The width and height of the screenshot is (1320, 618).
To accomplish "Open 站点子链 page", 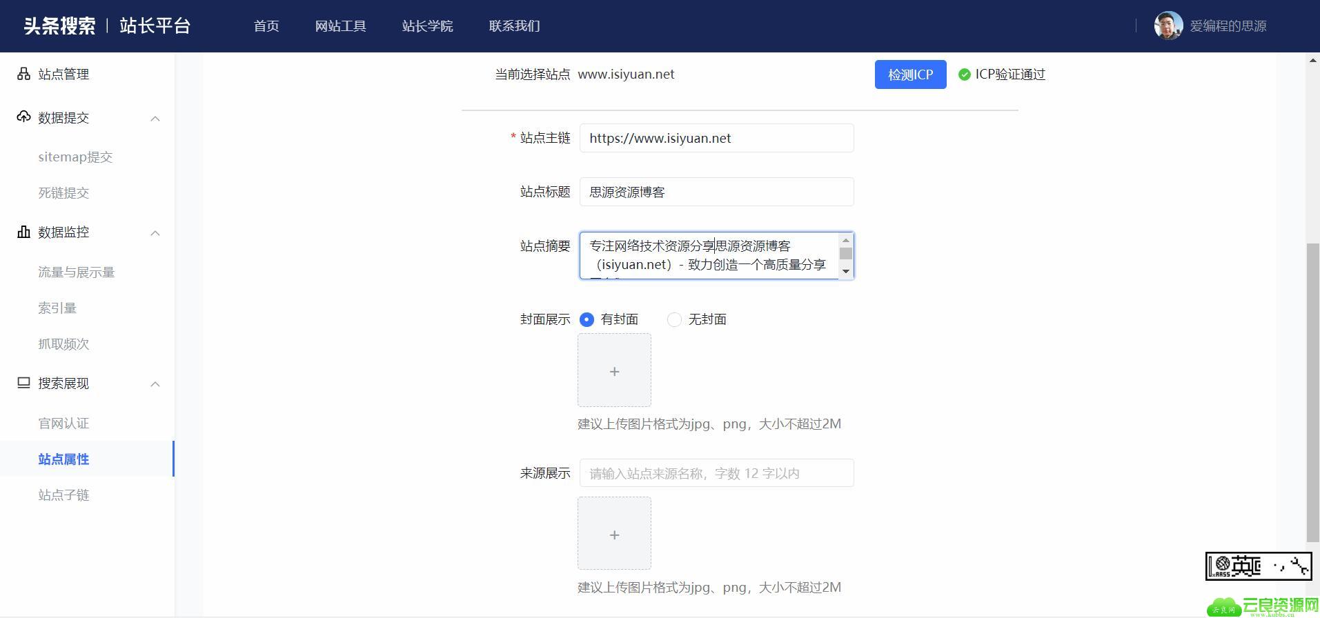I will pyautogui.click(x=63, y=495).
